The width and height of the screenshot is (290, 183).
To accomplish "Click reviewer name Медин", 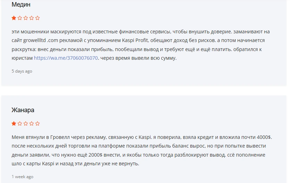I will (21, 5).
